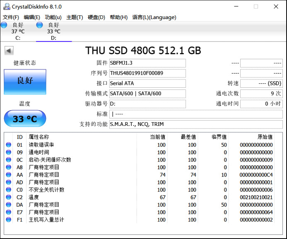Click the previous disk arrow button

pyautogui.click(x=9, y=51)
